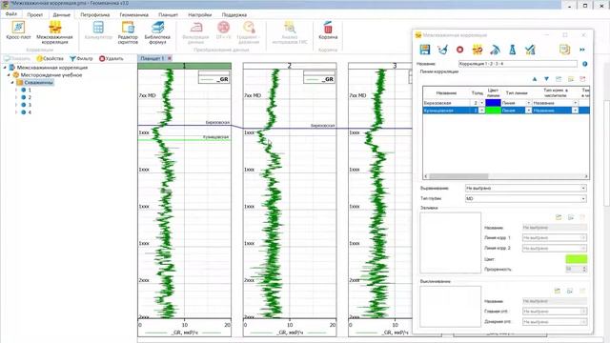This screenshot has height=343, width=610.
Task: Save the correlation with the floppy disk icon
Action: [424, 50]
